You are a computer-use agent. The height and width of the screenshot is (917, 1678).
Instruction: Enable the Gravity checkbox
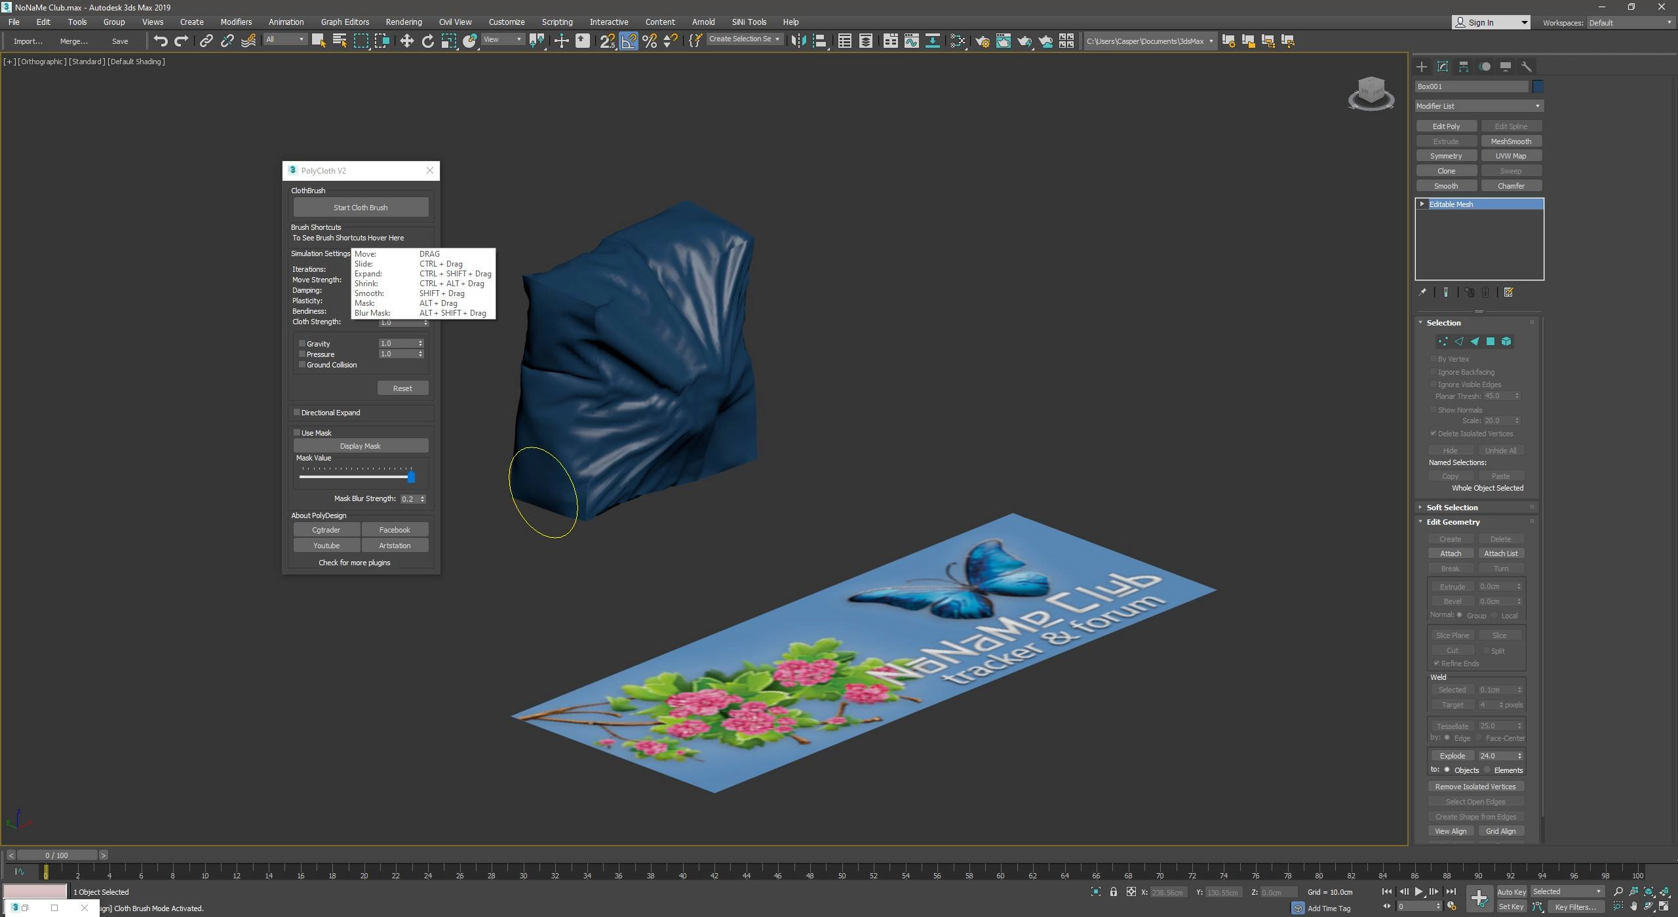(x=302, y=343)
